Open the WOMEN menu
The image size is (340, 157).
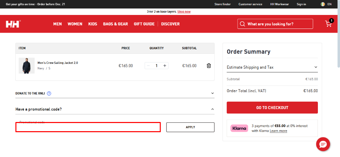tap(75, 24)
